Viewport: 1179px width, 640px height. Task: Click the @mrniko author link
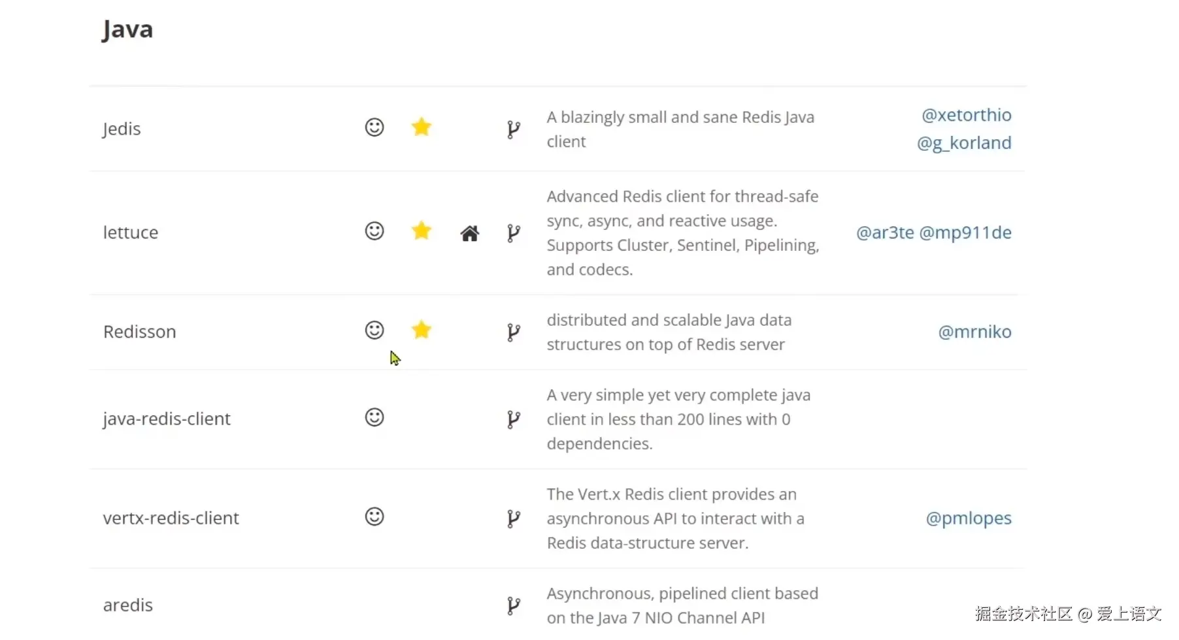coord(974,332)
